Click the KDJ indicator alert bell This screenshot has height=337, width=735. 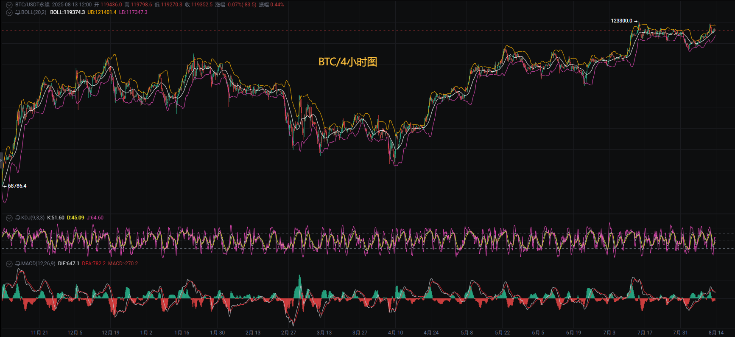(18, 218)
